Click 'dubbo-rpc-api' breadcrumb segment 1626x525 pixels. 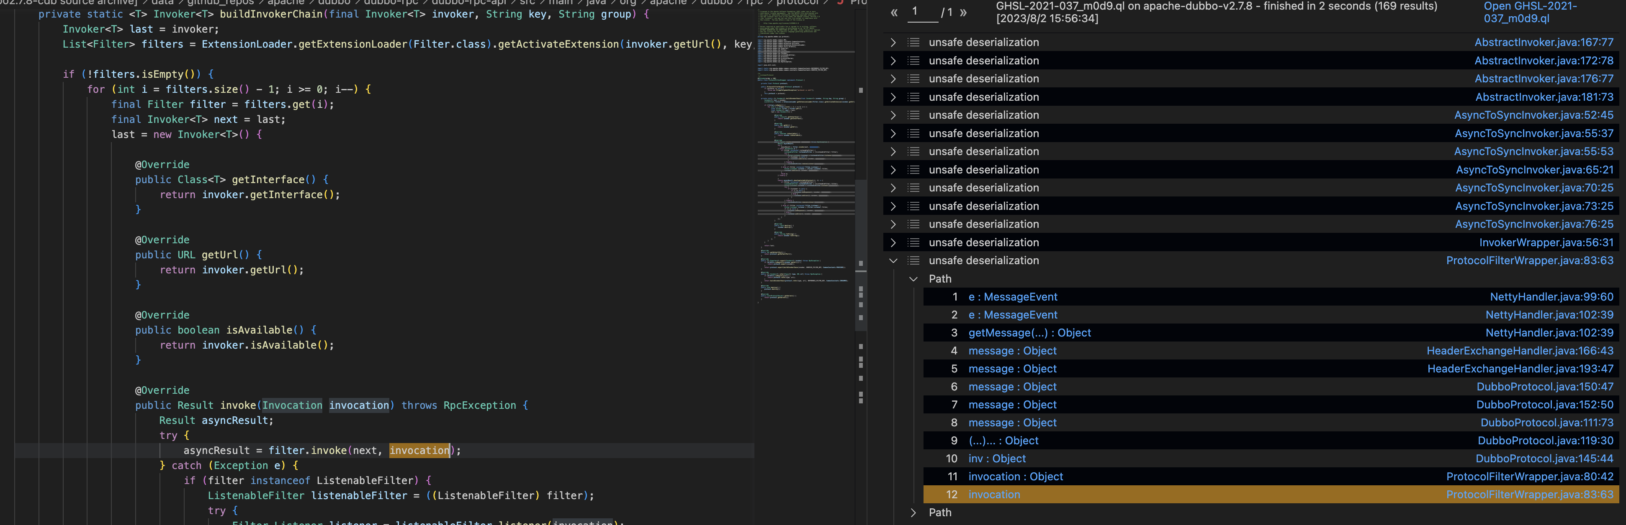469,3
